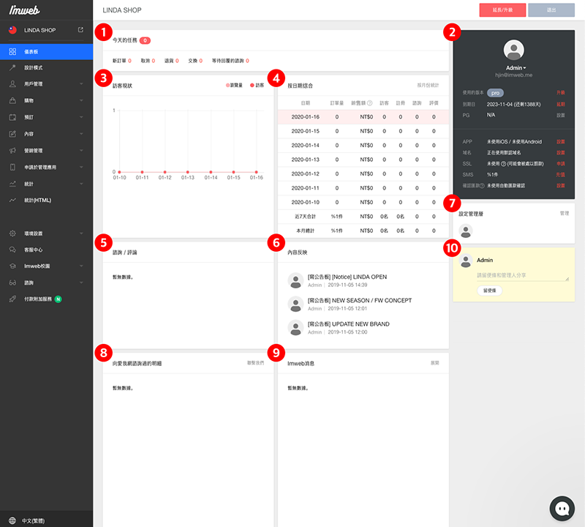Expand the 購物 menu chevron
This screenshot has width=585, height=527.
(81, 100)
